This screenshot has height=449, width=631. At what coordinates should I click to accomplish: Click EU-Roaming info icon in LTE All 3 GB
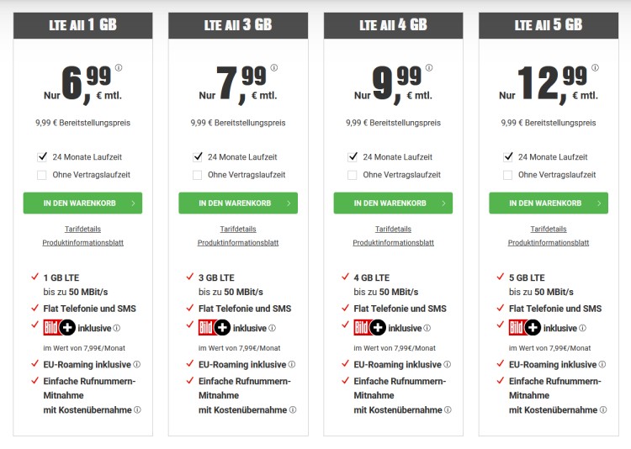pos(292,365)
